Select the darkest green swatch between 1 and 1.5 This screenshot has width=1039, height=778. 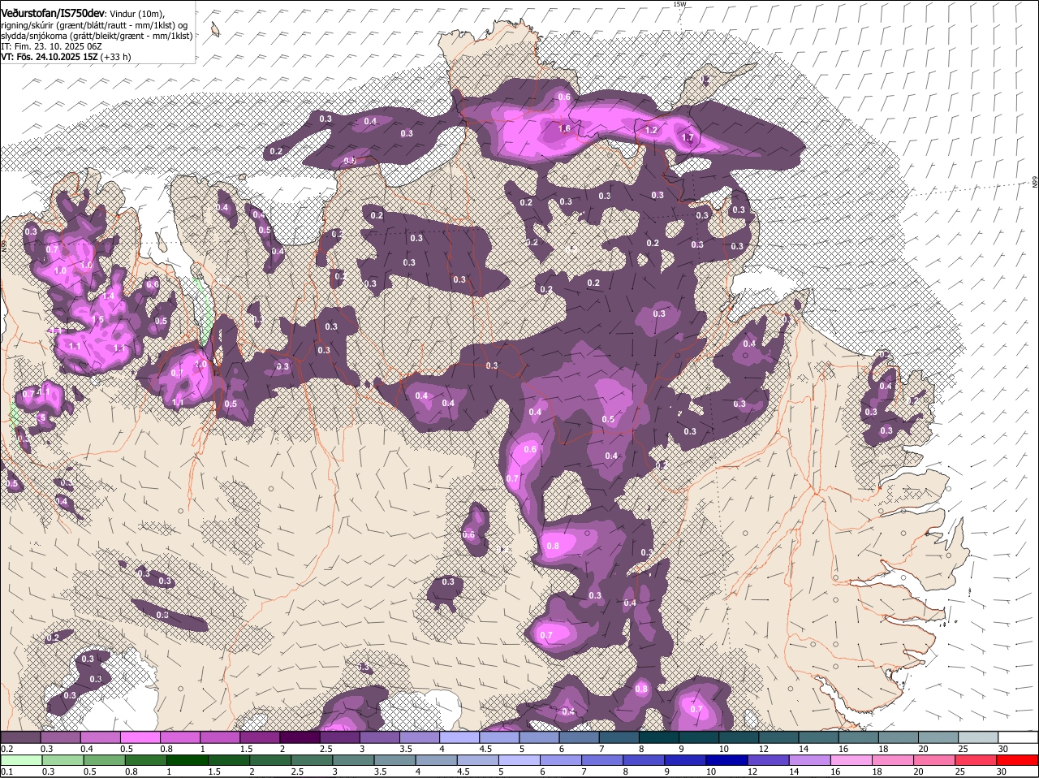coord(187,760)
